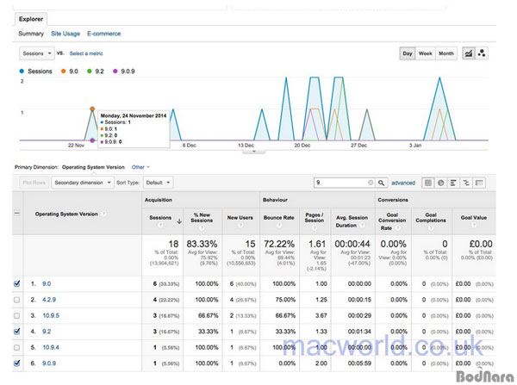
Task: Select the Summary metric group
Action: point(31,34)
